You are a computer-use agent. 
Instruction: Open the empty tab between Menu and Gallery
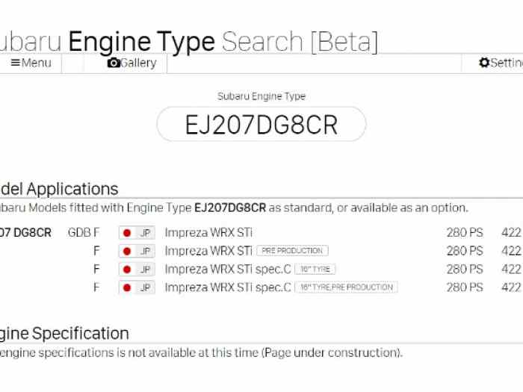pyautogui.click(x=73, y=63)
